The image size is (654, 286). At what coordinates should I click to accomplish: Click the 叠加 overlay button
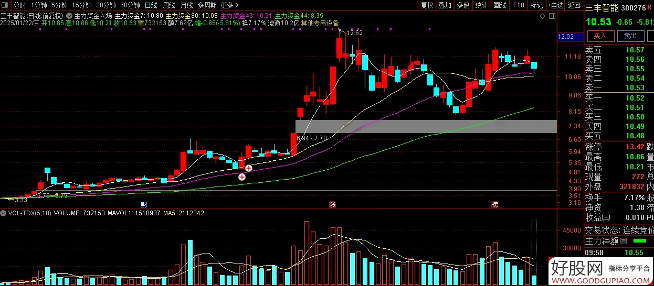pyautogui.click(x=445, y=5)
